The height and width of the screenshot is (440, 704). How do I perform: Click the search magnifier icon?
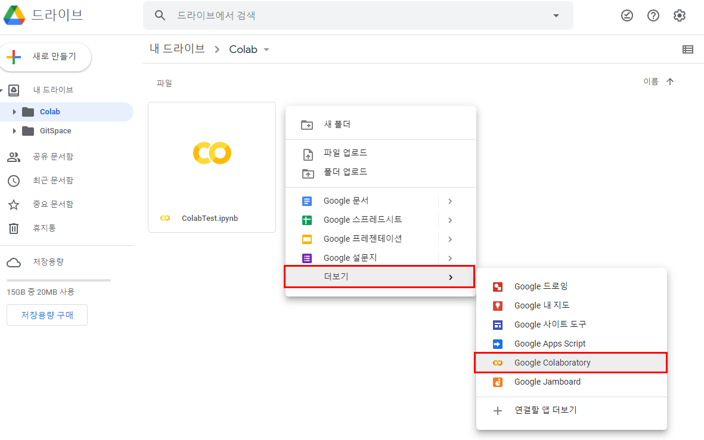click(160, 15)
